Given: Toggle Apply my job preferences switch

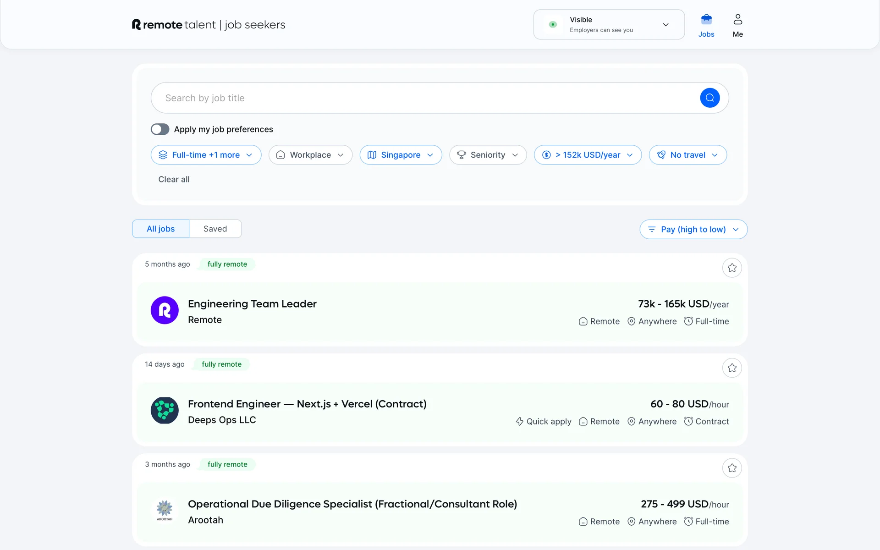Looking at the screenshot, I should click(x=160, y=129).
